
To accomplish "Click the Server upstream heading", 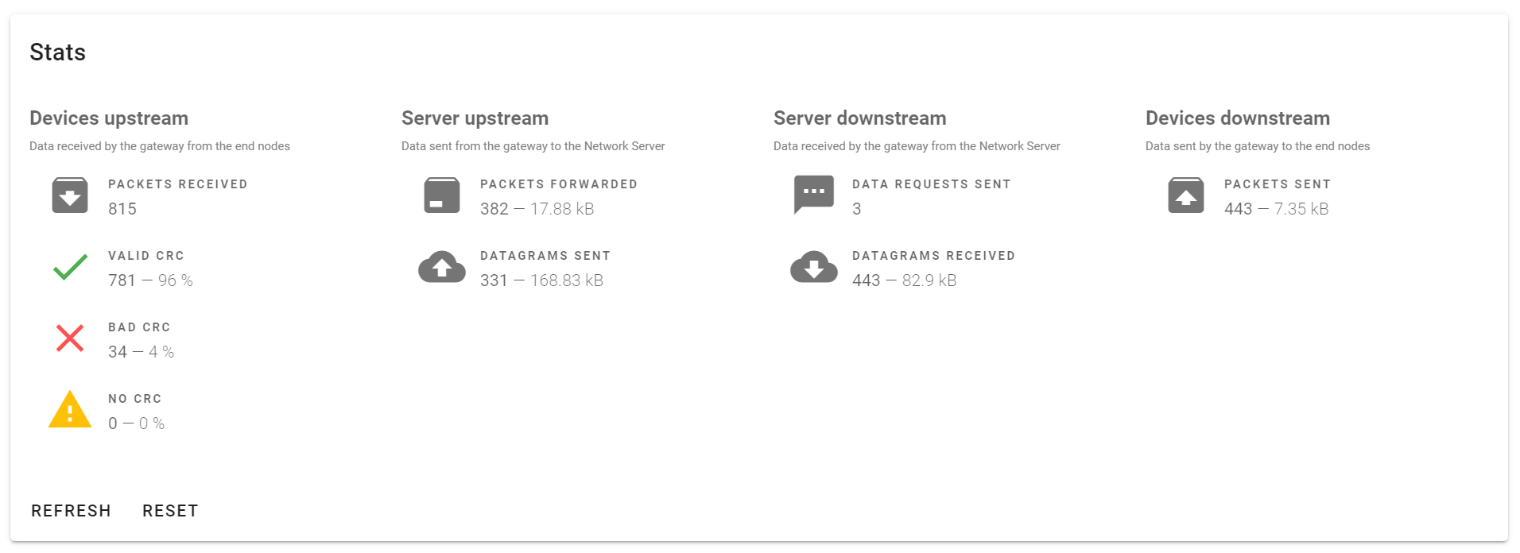I will (475, 118).
